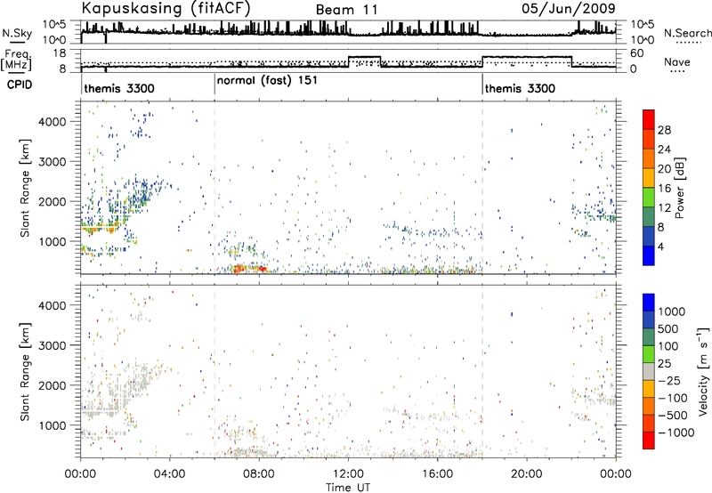The image size is (712, 493).
Task: Click the '12:00' time axis label
Action: coord(348,474)
